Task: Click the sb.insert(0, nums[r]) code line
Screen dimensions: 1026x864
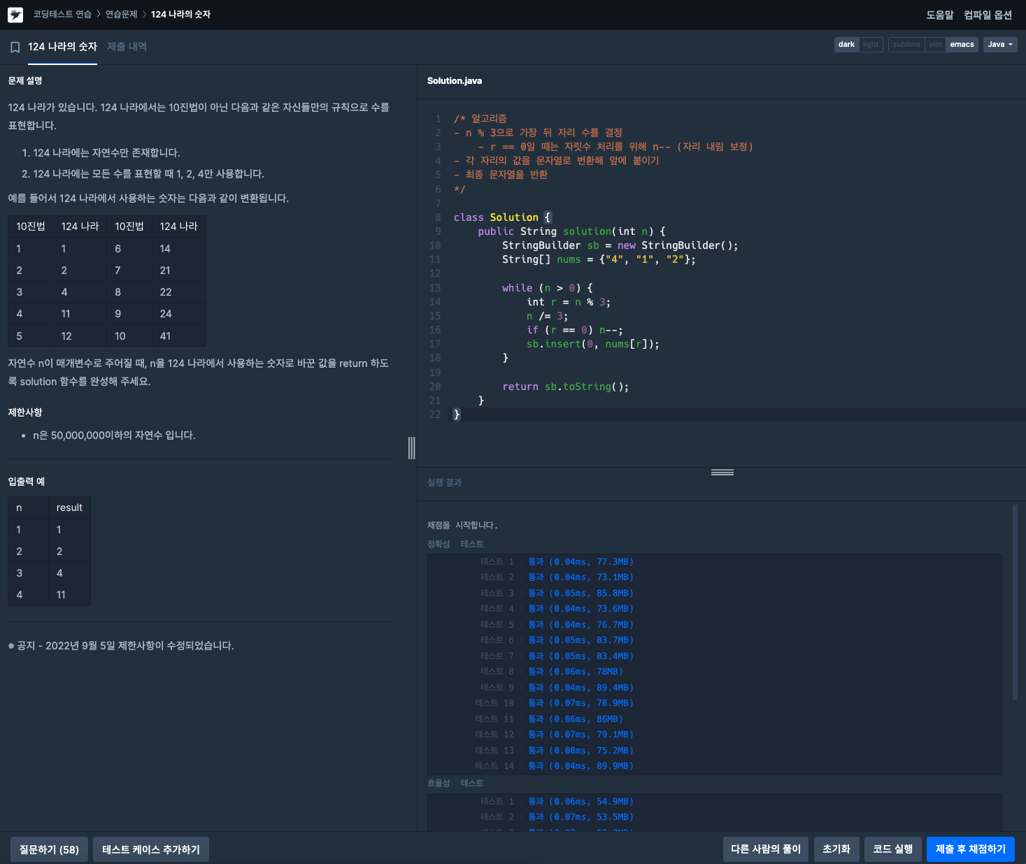Action: tap(593, 344)
